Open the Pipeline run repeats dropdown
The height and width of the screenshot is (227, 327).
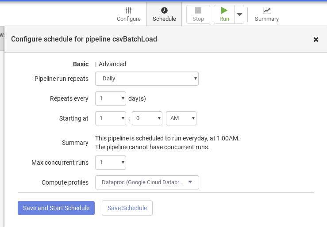147,79
